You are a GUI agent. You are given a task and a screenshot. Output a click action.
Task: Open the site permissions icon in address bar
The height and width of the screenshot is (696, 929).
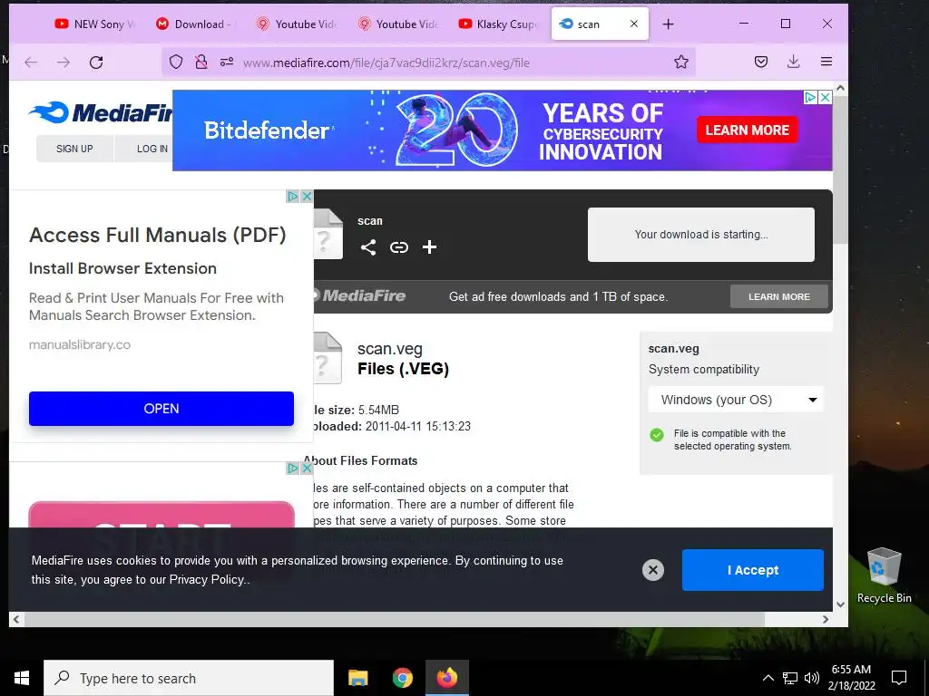227,62
